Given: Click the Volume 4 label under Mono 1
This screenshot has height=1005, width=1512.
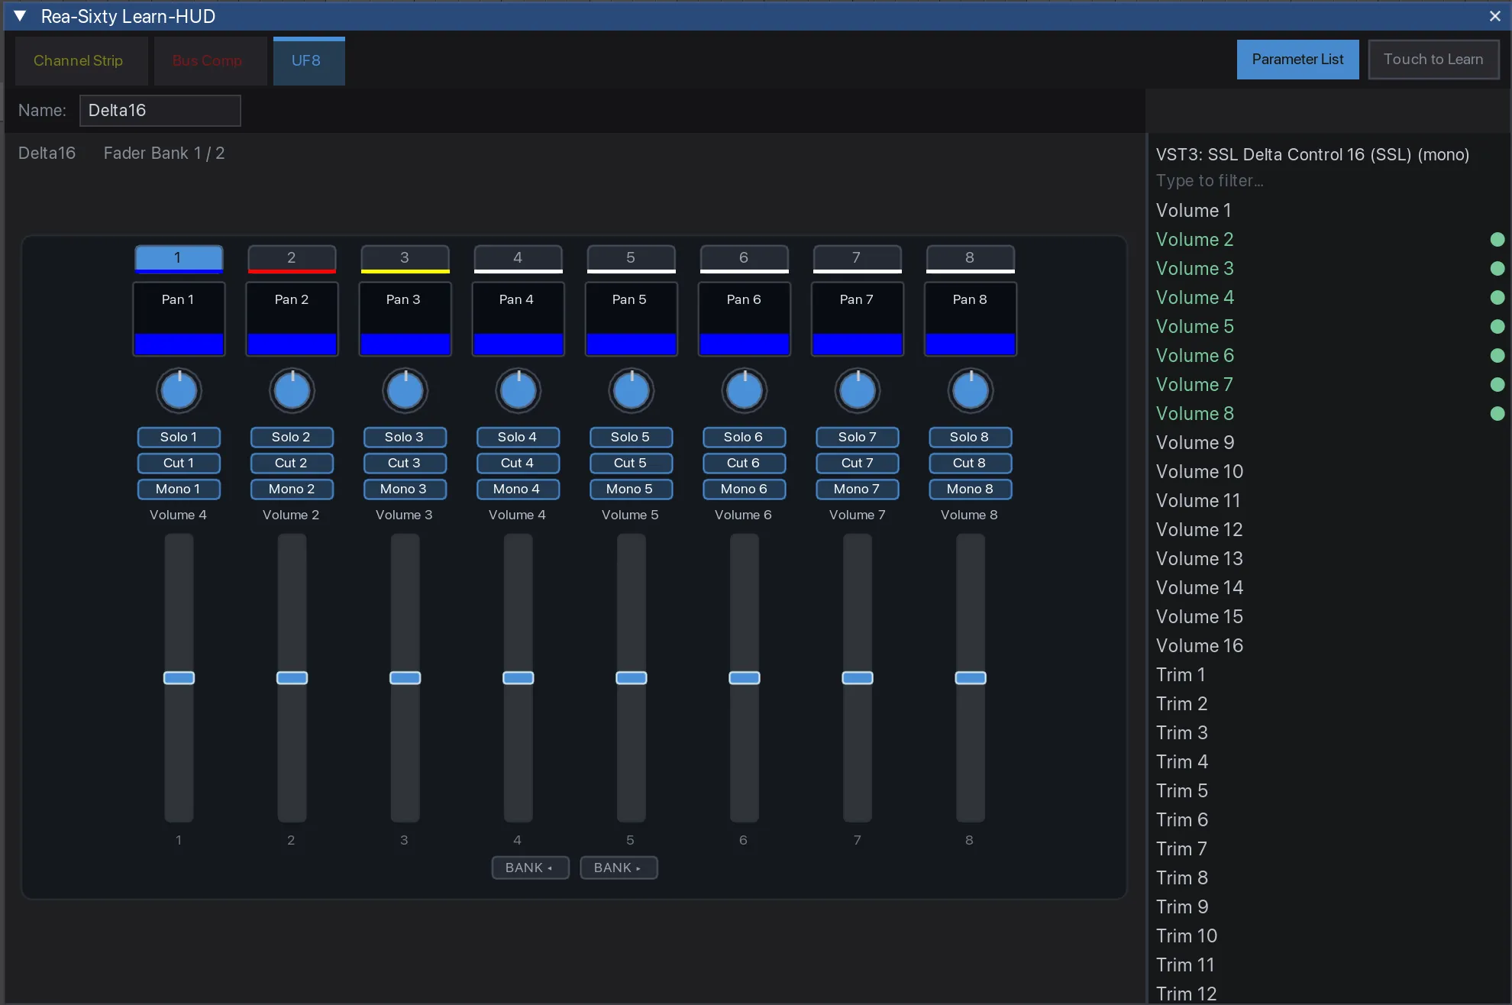Looking at the screenshot, I should coord(178,515).
